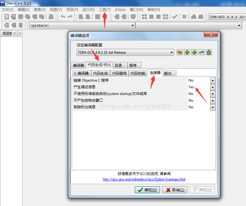
Task: Click the Compile & Run icon
Action: click(158, 17)
